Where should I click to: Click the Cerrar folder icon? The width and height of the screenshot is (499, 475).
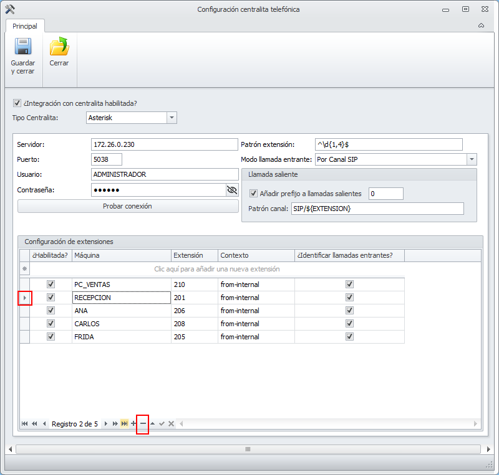point(59,47)
